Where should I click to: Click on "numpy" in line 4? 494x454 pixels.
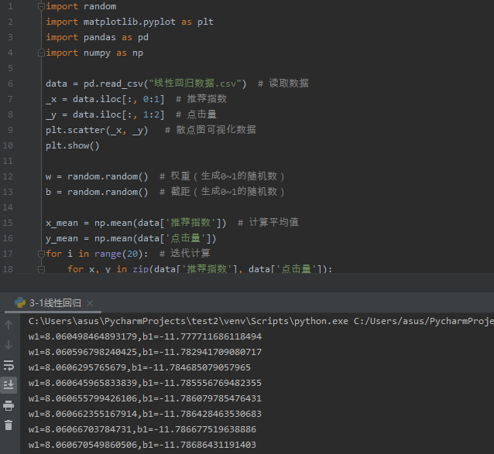(x=97, y=53)
